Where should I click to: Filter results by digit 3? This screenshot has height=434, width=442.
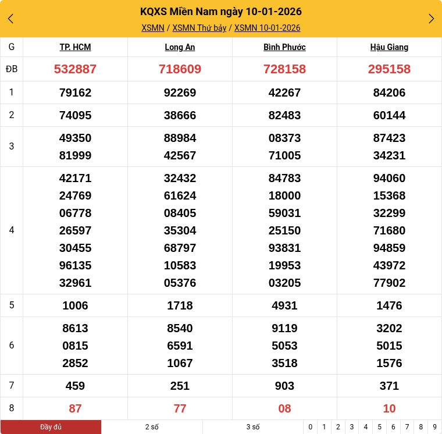352,427
